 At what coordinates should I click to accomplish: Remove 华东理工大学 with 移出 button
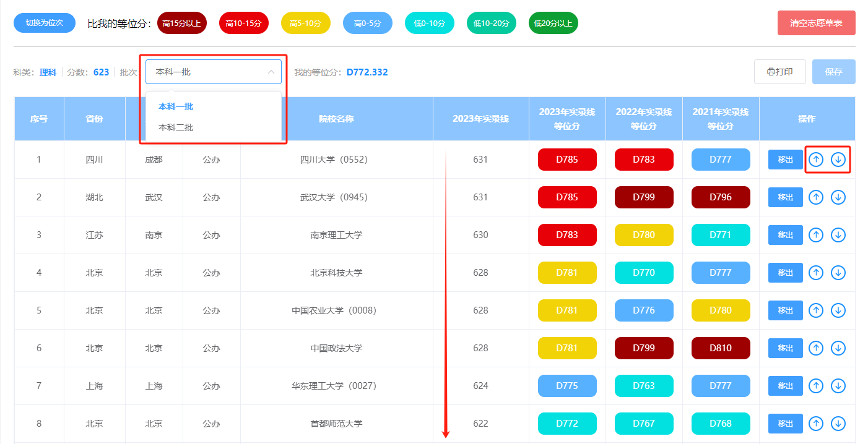tap(786, 386)
